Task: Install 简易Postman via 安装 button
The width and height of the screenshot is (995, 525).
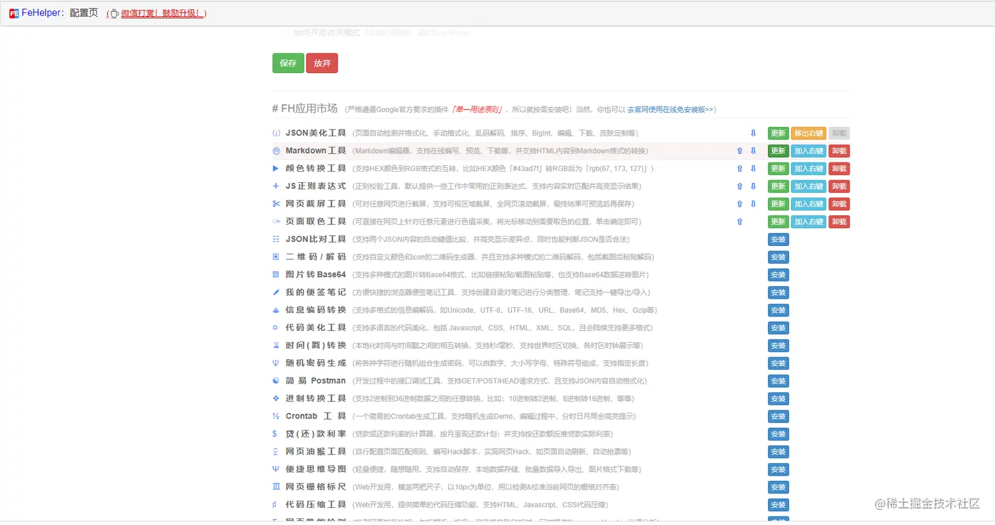Action: click(778, 381)
